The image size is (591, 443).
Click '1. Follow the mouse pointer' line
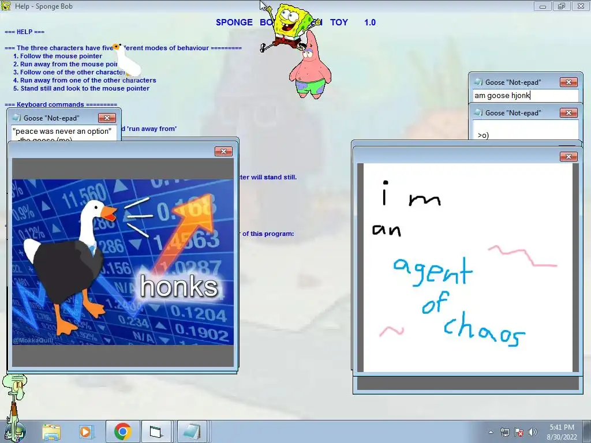tap(58, 56)
